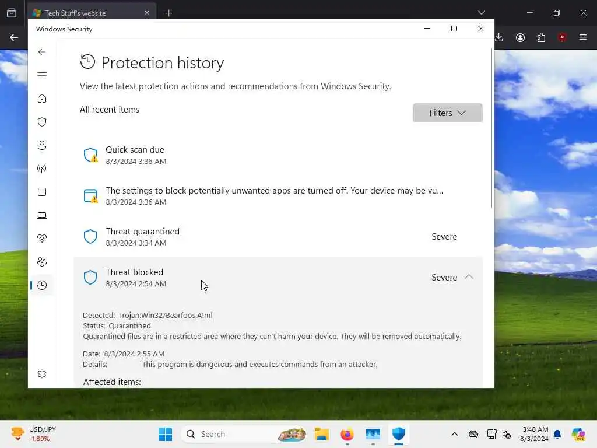This screenshot has width=597, height=448.
Task: Click the Threat quarantined shield icon
Action: pyautogui.click(x=90, y=237)
